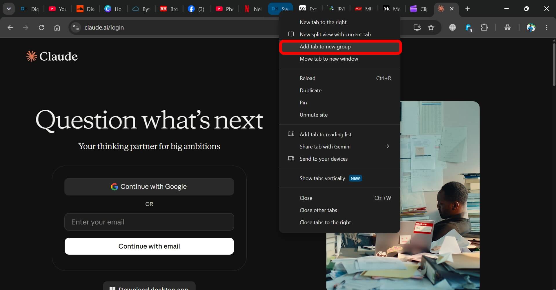556x290 pixels.
Task: Install app icon in address bar
Action: (x=417, y=28)
